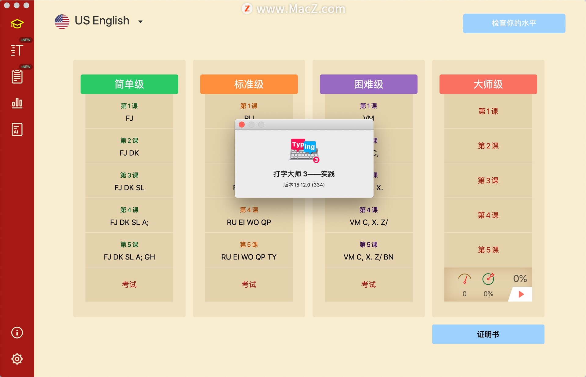
Task: Close the about dialog
Action: 242,125
